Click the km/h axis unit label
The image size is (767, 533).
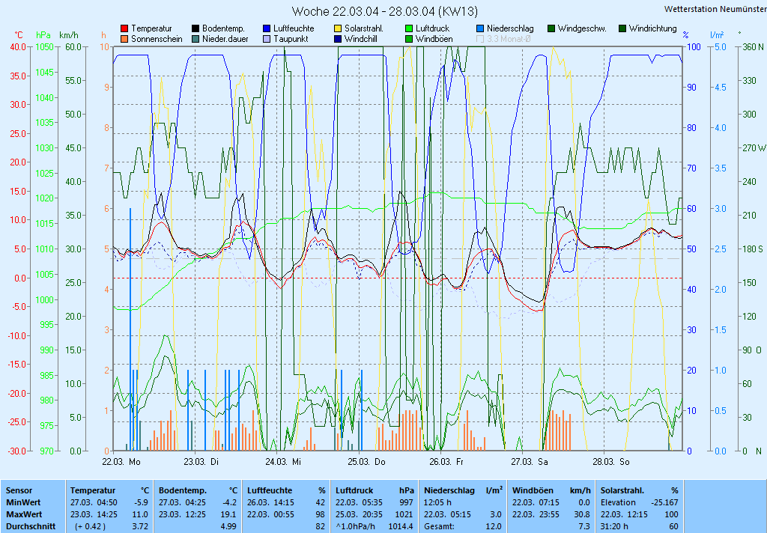click(x=68, y=35)
